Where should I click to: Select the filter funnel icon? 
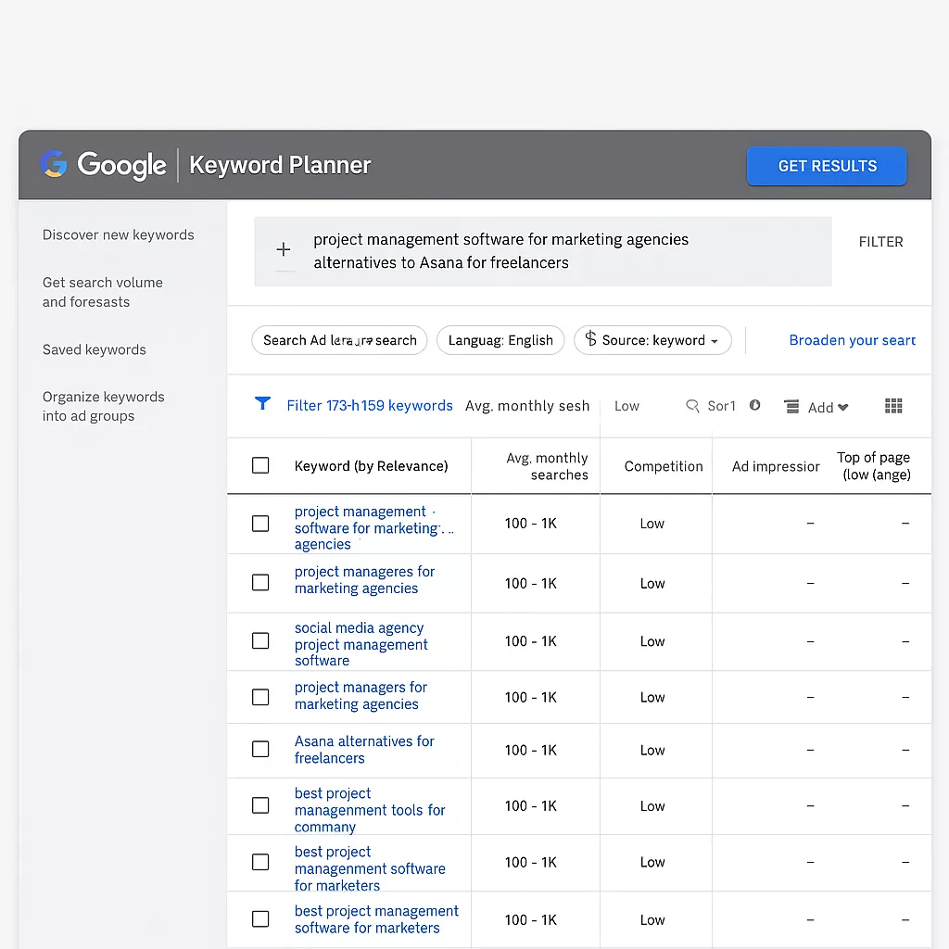pos(263,405)
